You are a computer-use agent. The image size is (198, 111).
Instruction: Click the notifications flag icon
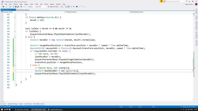pyautogui.click(x=161, y=1)
